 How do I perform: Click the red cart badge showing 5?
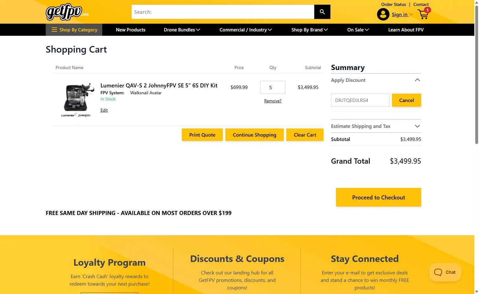coord(427,10)
